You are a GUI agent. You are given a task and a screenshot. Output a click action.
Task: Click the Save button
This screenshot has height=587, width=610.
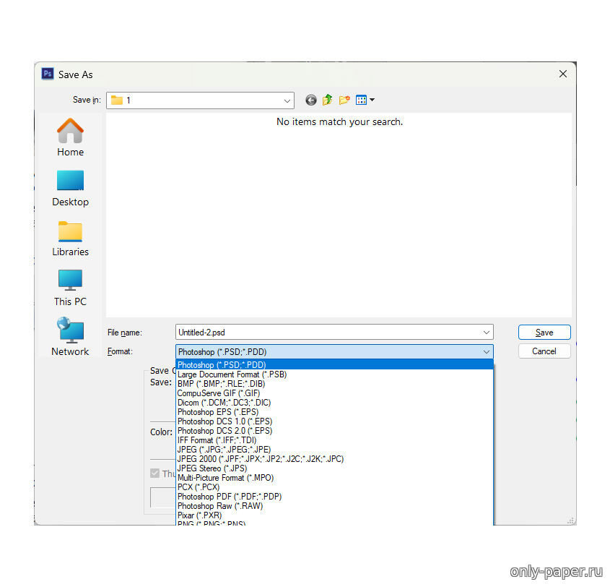coord(544,333)
